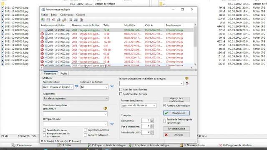Click file icon of 2021-12-010012.jpg in left panel
Screen dimensions: 267x150
pyautogui.click(x=3, y=49)
